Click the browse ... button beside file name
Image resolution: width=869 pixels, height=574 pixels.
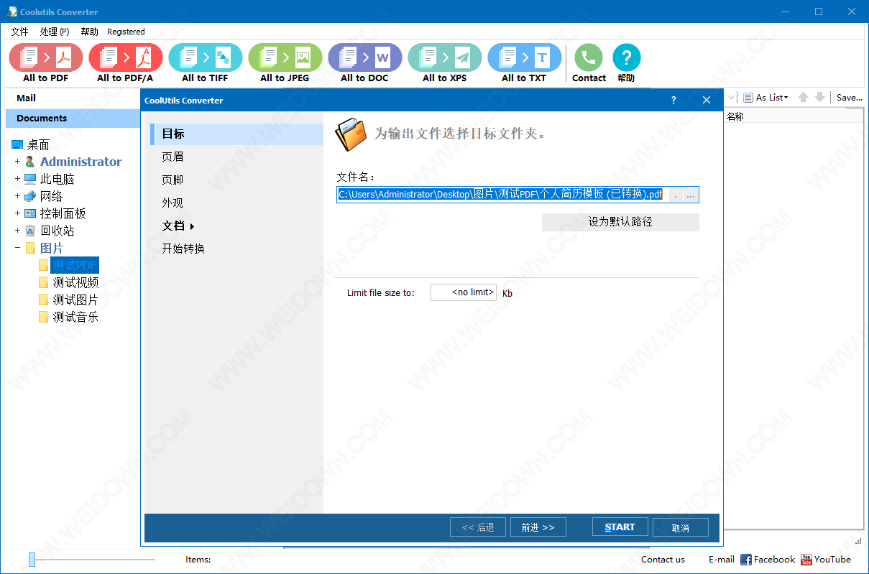coord(691,195)
